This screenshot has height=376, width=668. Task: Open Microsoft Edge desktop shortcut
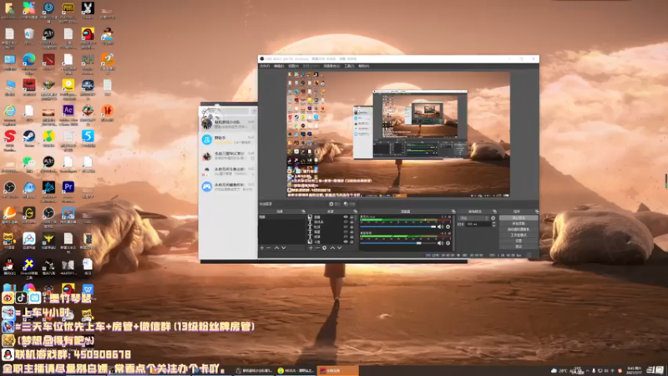[29, 59]
